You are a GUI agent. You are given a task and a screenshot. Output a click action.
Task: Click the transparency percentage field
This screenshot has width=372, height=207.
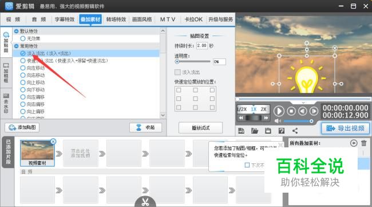pyautogui.click(x=219, y=62)
